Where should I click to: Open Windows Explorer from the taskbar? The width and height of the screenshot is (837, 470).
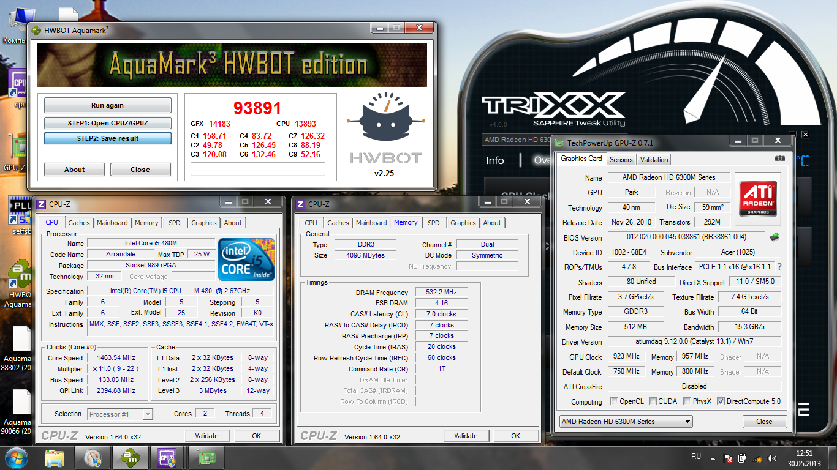tap(55, 458)
